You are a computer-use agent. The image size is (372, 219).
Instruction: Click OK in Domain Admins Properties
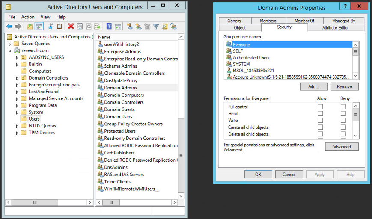click(258, 175)
